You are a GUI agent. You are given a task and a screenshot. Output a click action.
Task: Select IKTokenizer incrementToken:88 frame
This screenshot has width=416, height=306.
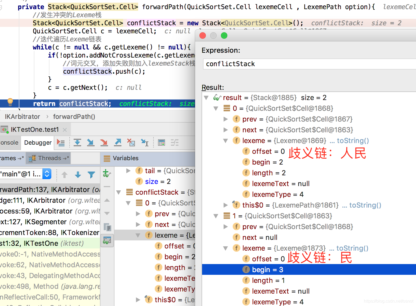[x=50, y=233]
